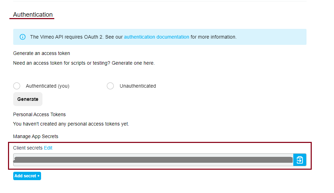Click the "Unauthenticated" option label text
This screenshot has height=193, width=334.
138,86
